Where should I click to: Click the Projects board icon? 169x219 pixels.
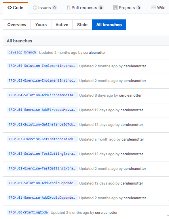[115, 8]
